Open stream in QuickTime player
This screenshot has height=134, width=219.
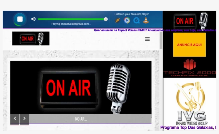pyautogui.click(x=136, y=20)
